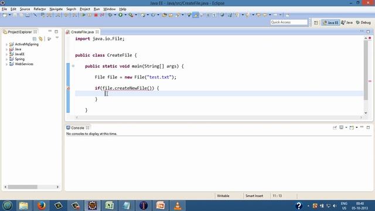This screenshot has width=375, height=211.
Task: Click the Console Open Console icon
Action: 352,128
